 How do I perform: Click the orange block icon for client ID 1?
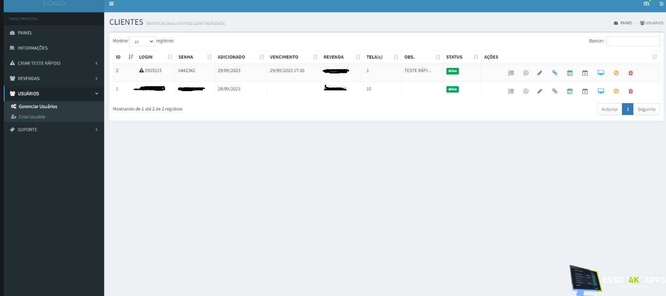click(x=616, y=91)
